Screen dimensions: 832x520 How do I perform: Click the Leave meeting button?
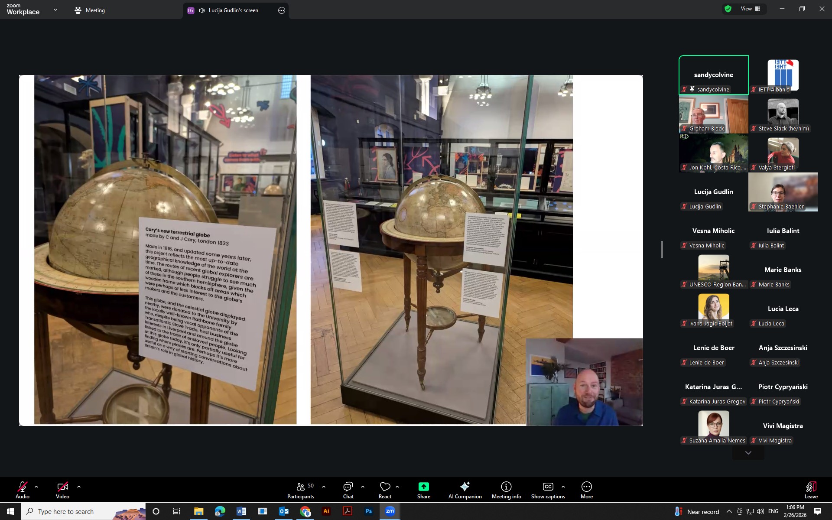click(811, 490)
